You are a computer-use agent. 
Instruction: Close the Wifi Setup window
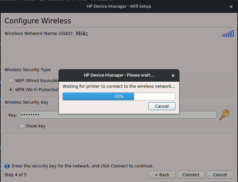(231, 6)
